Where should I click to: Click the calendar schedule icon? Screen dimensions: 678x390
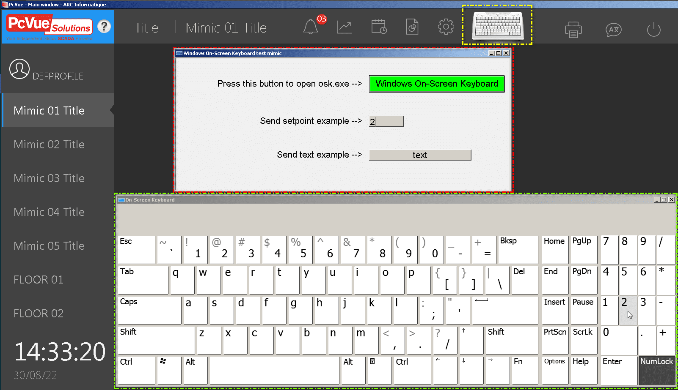(379, 27)
